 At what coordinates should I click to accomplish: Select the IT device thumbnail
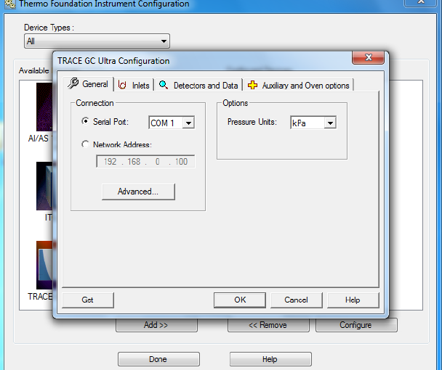(44, 186)
